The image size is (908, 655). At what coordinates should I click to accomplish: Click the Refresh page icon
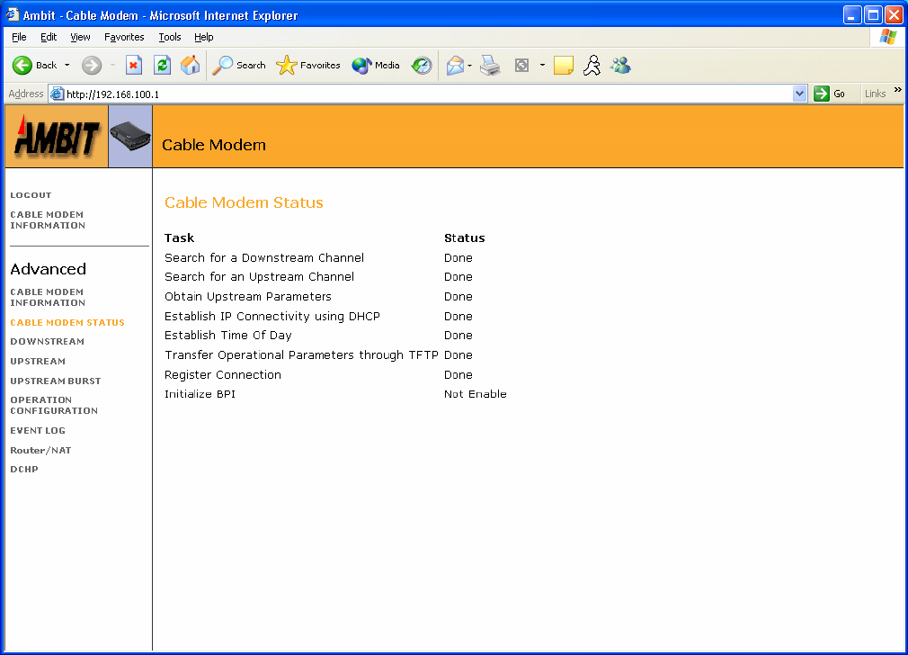coord(162,65)
